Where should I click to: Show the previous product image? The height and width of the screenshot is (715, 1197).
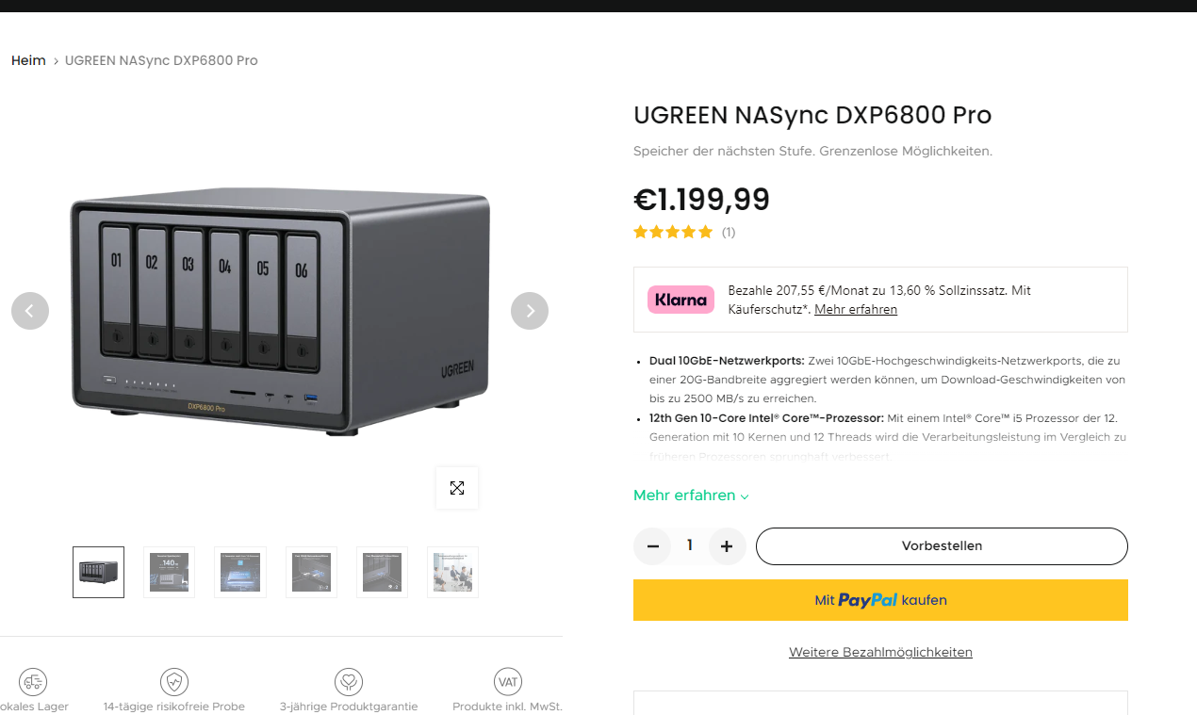tap(30, 311)
